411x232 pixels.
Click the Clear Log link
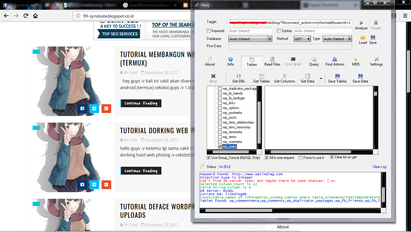pyautogui.click(x=379, y=167)
